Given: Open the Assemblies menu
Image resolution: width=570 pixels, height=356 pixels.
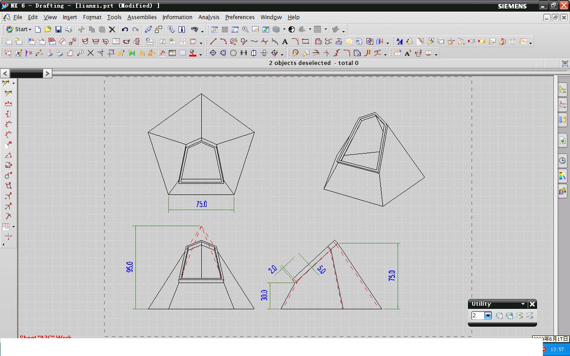Looking at the screenshot, I should coord(142,17).
